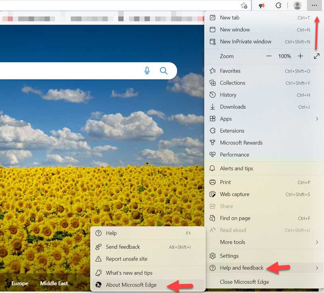Enter full screen with the zoom expand icon
The height and width of the screenshot is (293, 324).
click(x=316, y=56)
